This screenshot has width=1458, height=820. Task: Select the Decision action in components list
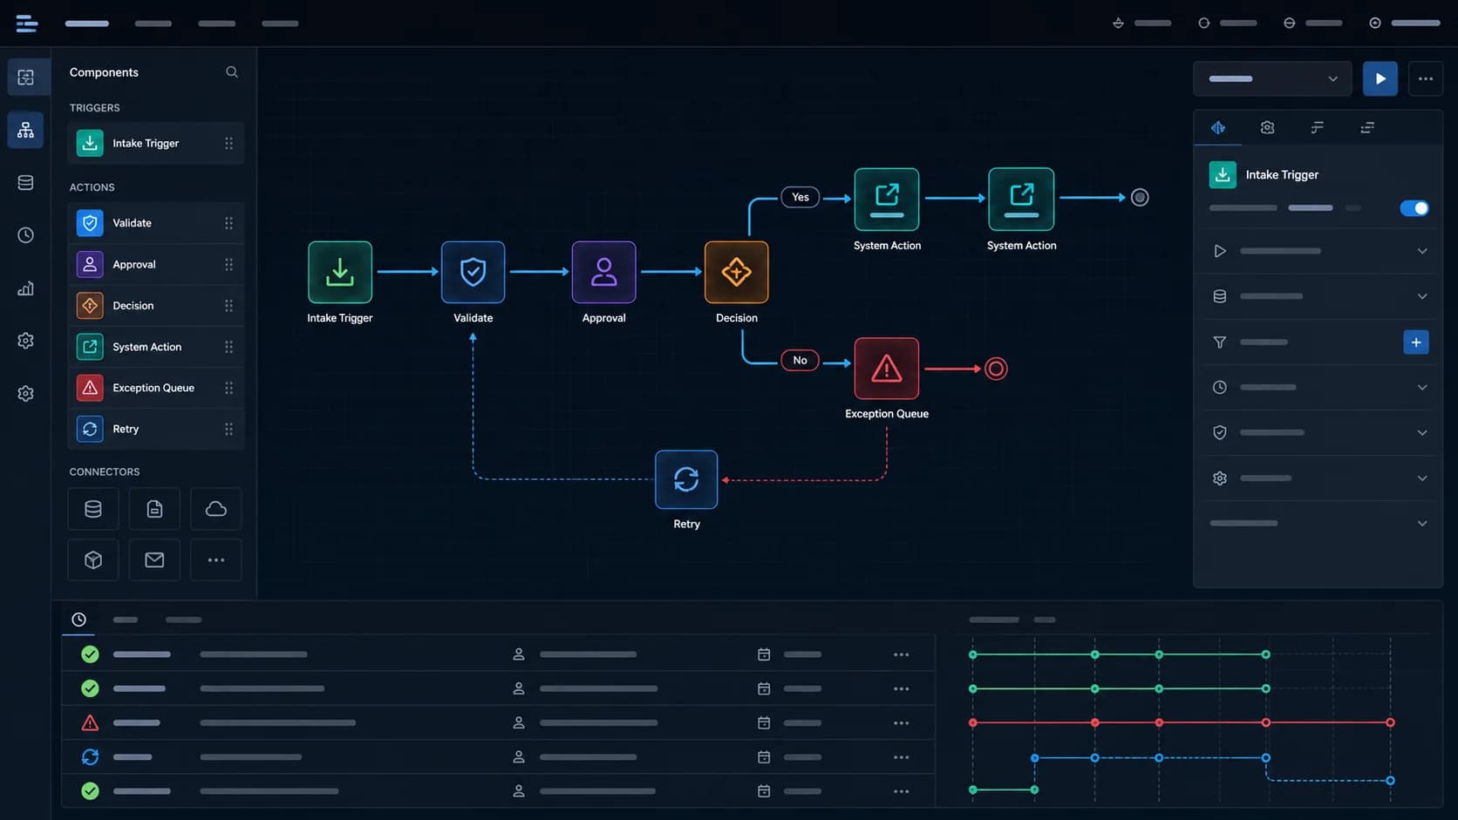click(x=155, y=306)
